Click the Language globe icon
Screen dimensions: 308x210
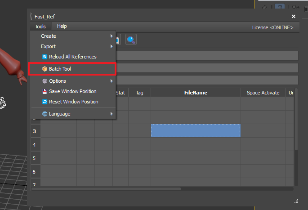click(45, 114)
